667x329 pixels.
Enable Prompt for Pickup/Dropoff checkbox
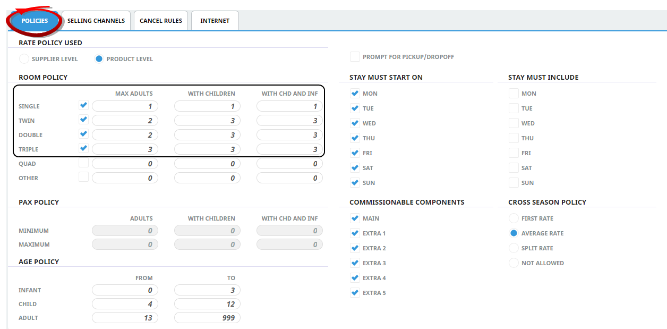click(x=355, y=57)
